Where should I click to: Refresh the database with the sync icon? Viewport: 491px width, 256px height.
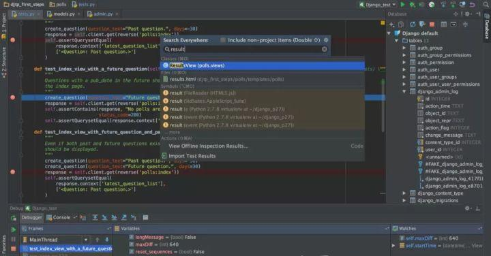(413, 25)
